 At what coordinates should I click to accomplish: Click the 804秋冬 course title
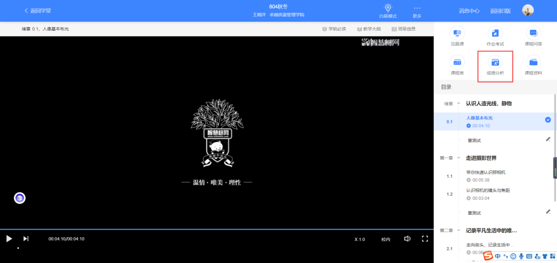(278, 7)
